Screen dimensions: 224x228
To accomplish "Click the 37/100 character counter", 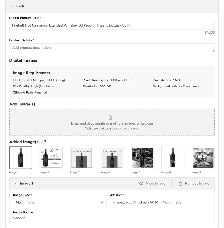I will 209,32.
